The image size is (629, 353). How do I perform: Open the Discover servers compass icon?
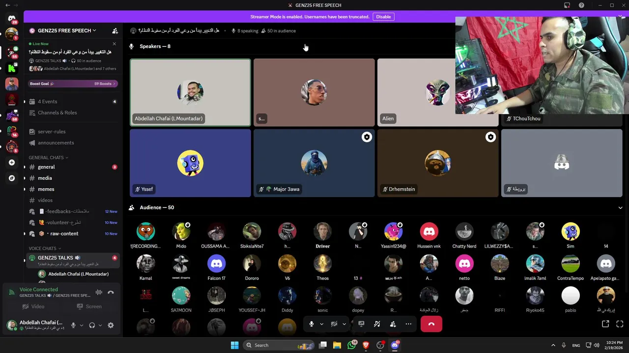12,178
